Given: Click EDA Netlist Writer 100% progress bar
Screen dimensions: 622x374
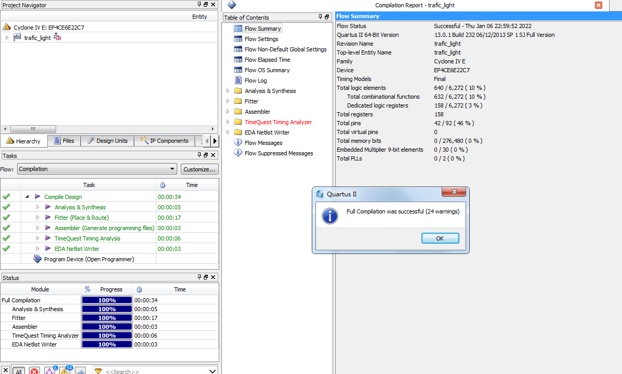Looking at the screenshot, I should (107, 344).
